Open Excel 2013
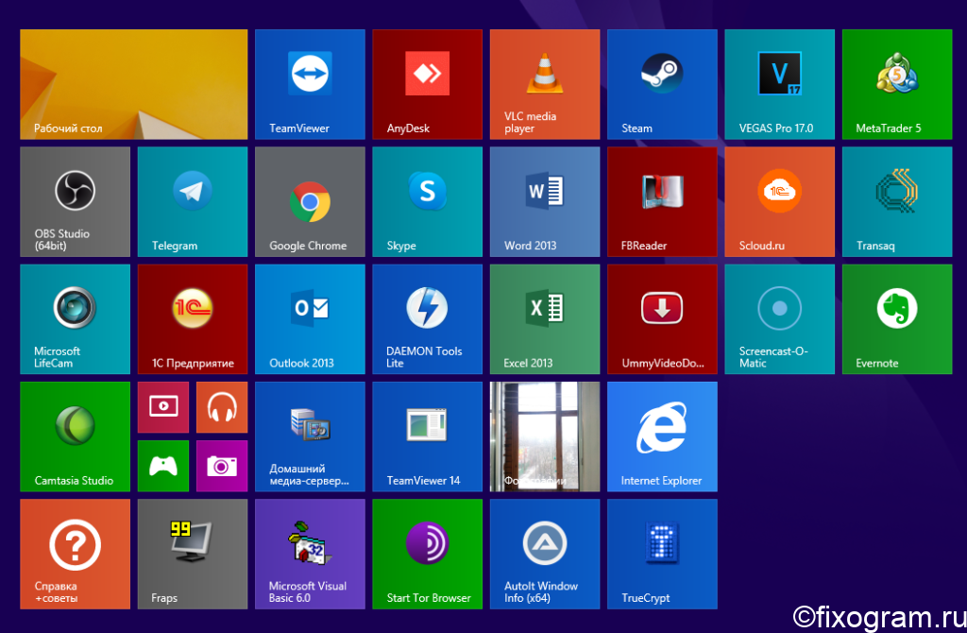967x633 pixels. 545,319
